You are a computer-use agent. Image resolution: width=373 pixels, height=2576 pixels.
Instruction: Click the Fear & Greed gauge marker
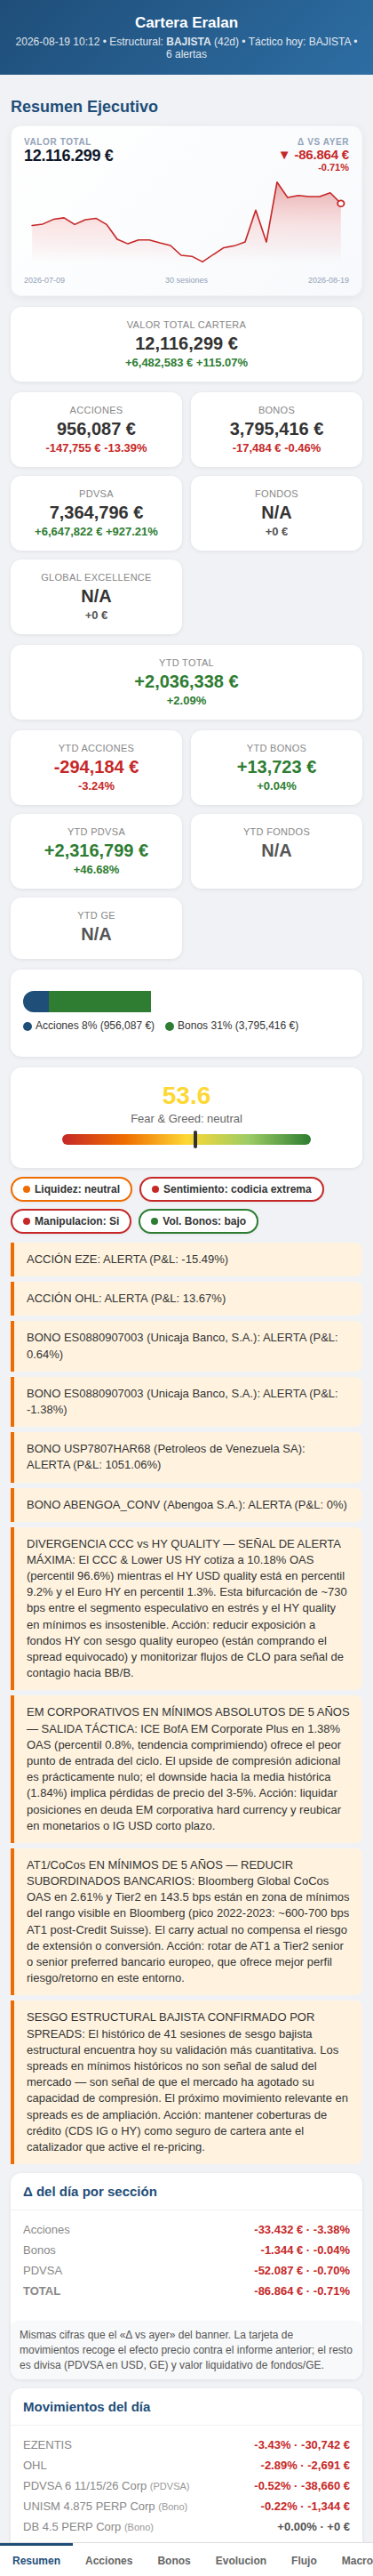195,1139
